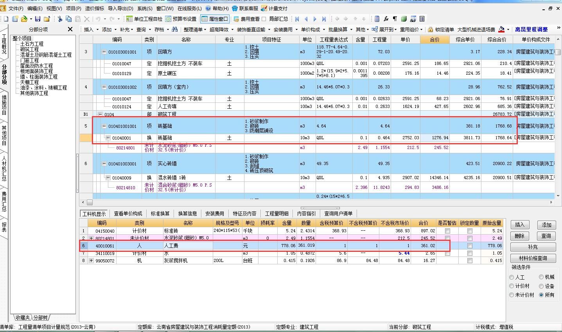Click the 材料价格查询 button

[533, 258]
